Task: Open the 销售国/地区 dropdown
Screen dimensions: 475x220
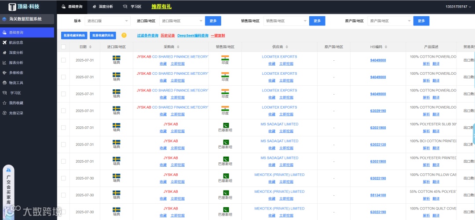Action: coord(286,21)
